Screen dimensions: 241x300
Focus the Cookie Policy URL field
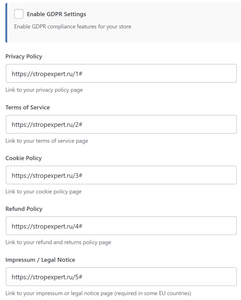121,175
